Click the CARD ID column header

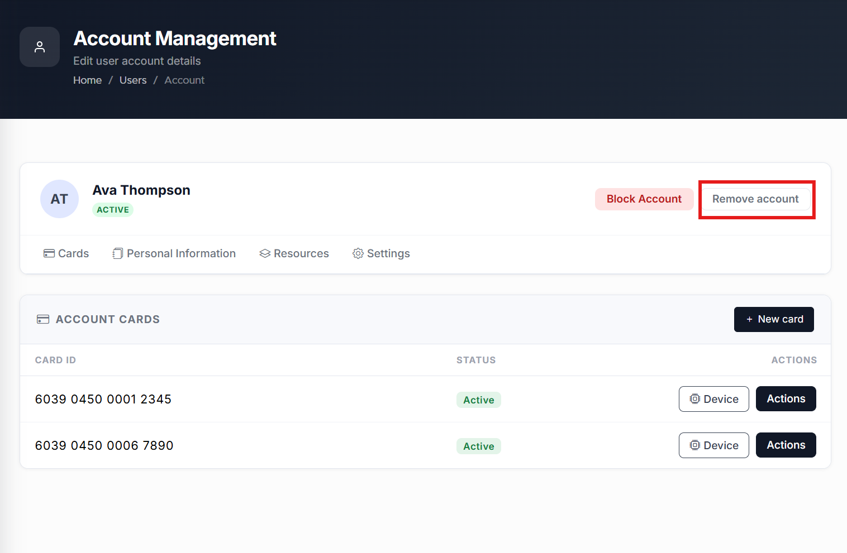coord(55,360)
